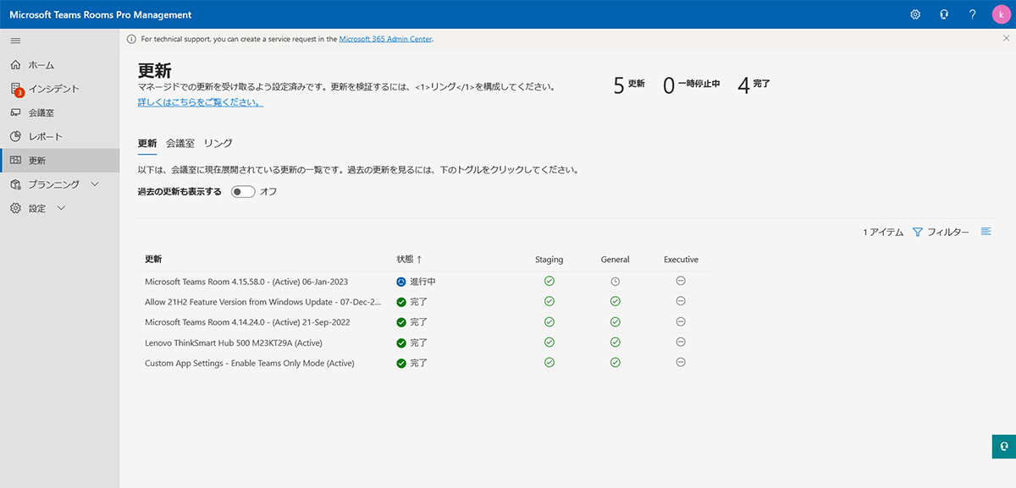Open help via the question mark icon

972,14
